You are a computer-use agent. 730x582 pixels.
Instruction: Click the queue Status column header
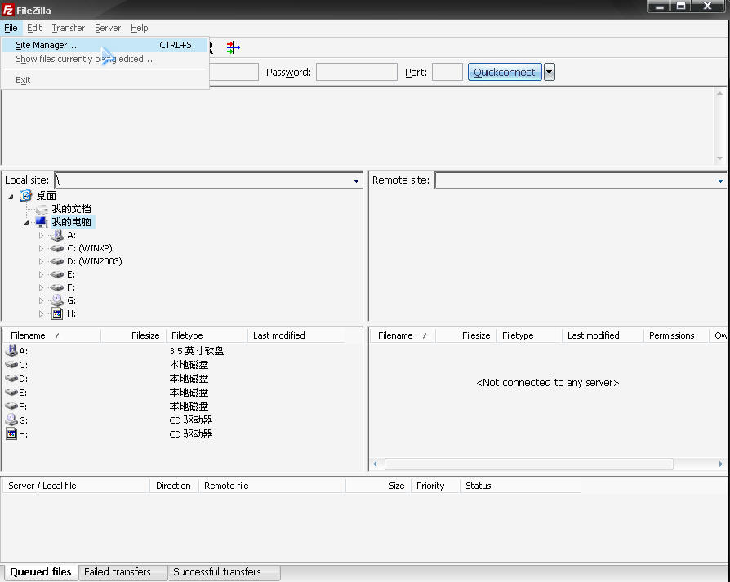[x=520, y=486]
